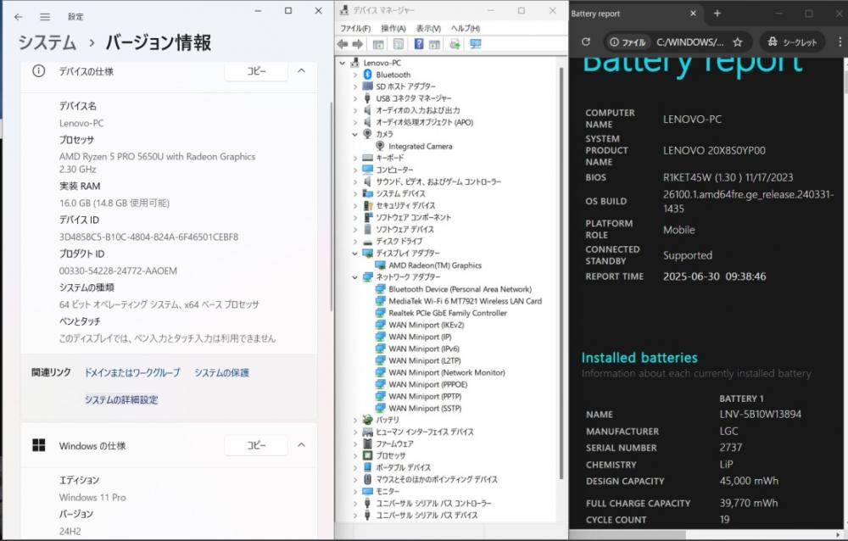Click the bookmark star icon in address bar

click(x=738, y=42)
